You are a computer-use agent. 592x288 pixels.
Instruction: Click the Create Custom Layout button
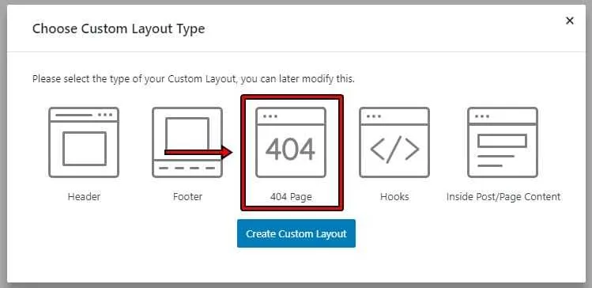tap(296, 233)
